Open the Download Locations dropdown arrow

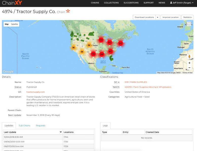coord(157,17)
